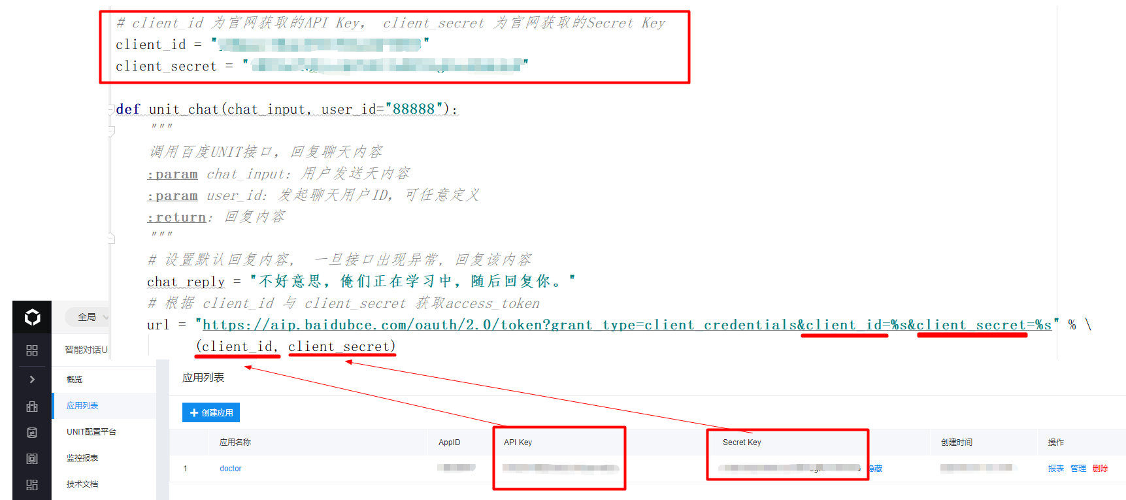
Task: Click the 创建应用 button
Action: tap(211, 412)
